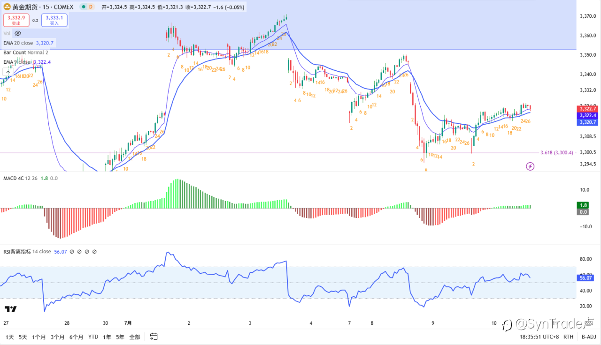This screenshot has width=601, height=345.
Task: Toggle B-ADJ adjustment setting
Action: (588, 337)
